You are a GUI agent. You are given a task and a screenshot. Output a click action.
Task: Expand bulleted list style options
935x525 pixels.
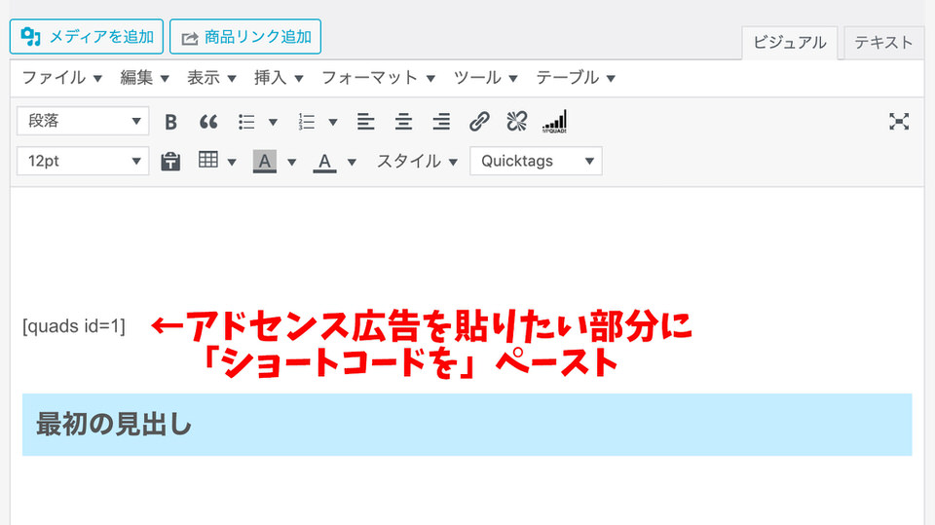[273, 123]
